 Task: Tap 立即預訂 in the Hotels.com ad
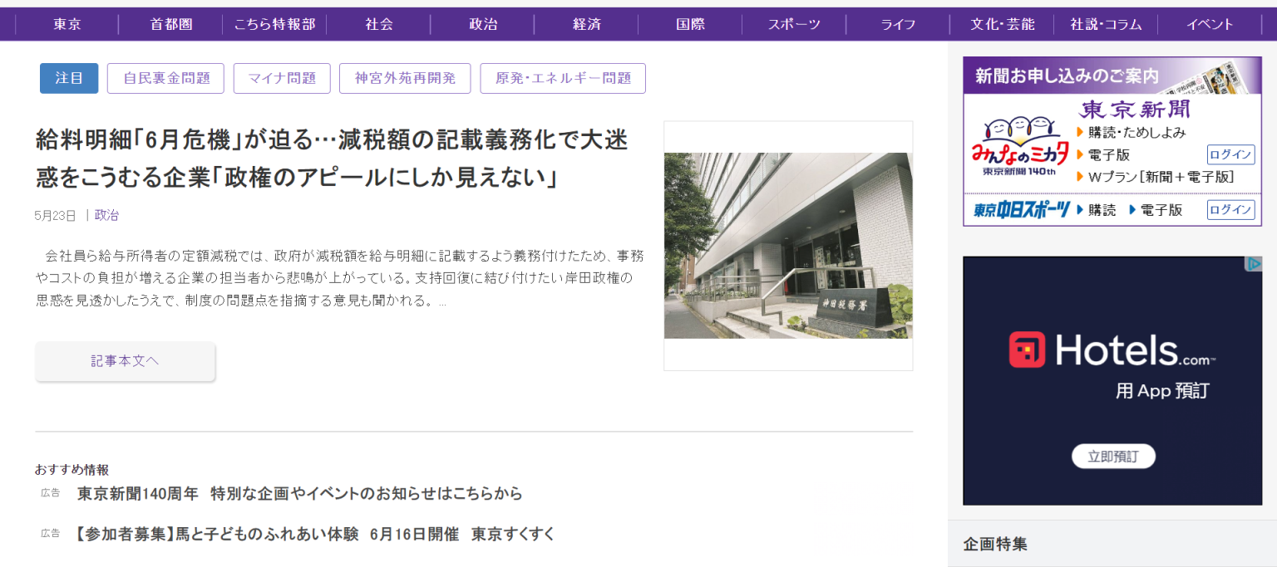pos(1113,456)
